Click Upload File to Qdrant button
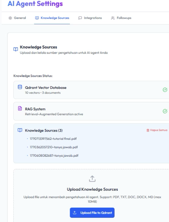The image size is (169, 222). pos(92,213)
